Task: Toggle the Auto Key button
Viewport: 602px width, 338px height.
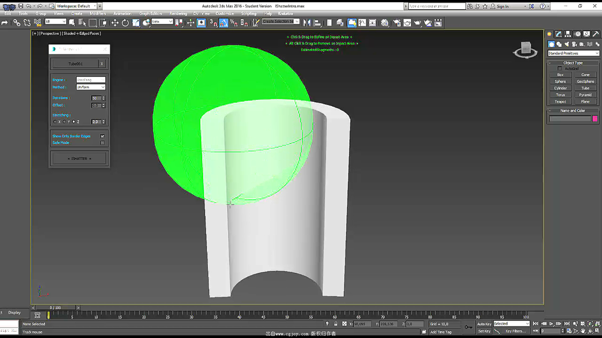Action: (x=484, y=324)
